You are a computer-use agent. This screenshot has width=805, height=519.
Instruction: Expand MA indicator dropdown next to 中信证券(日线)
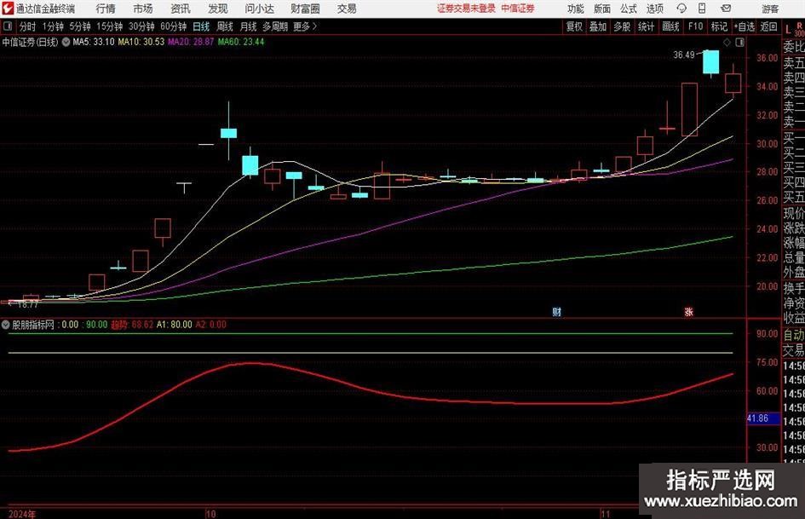66,42
